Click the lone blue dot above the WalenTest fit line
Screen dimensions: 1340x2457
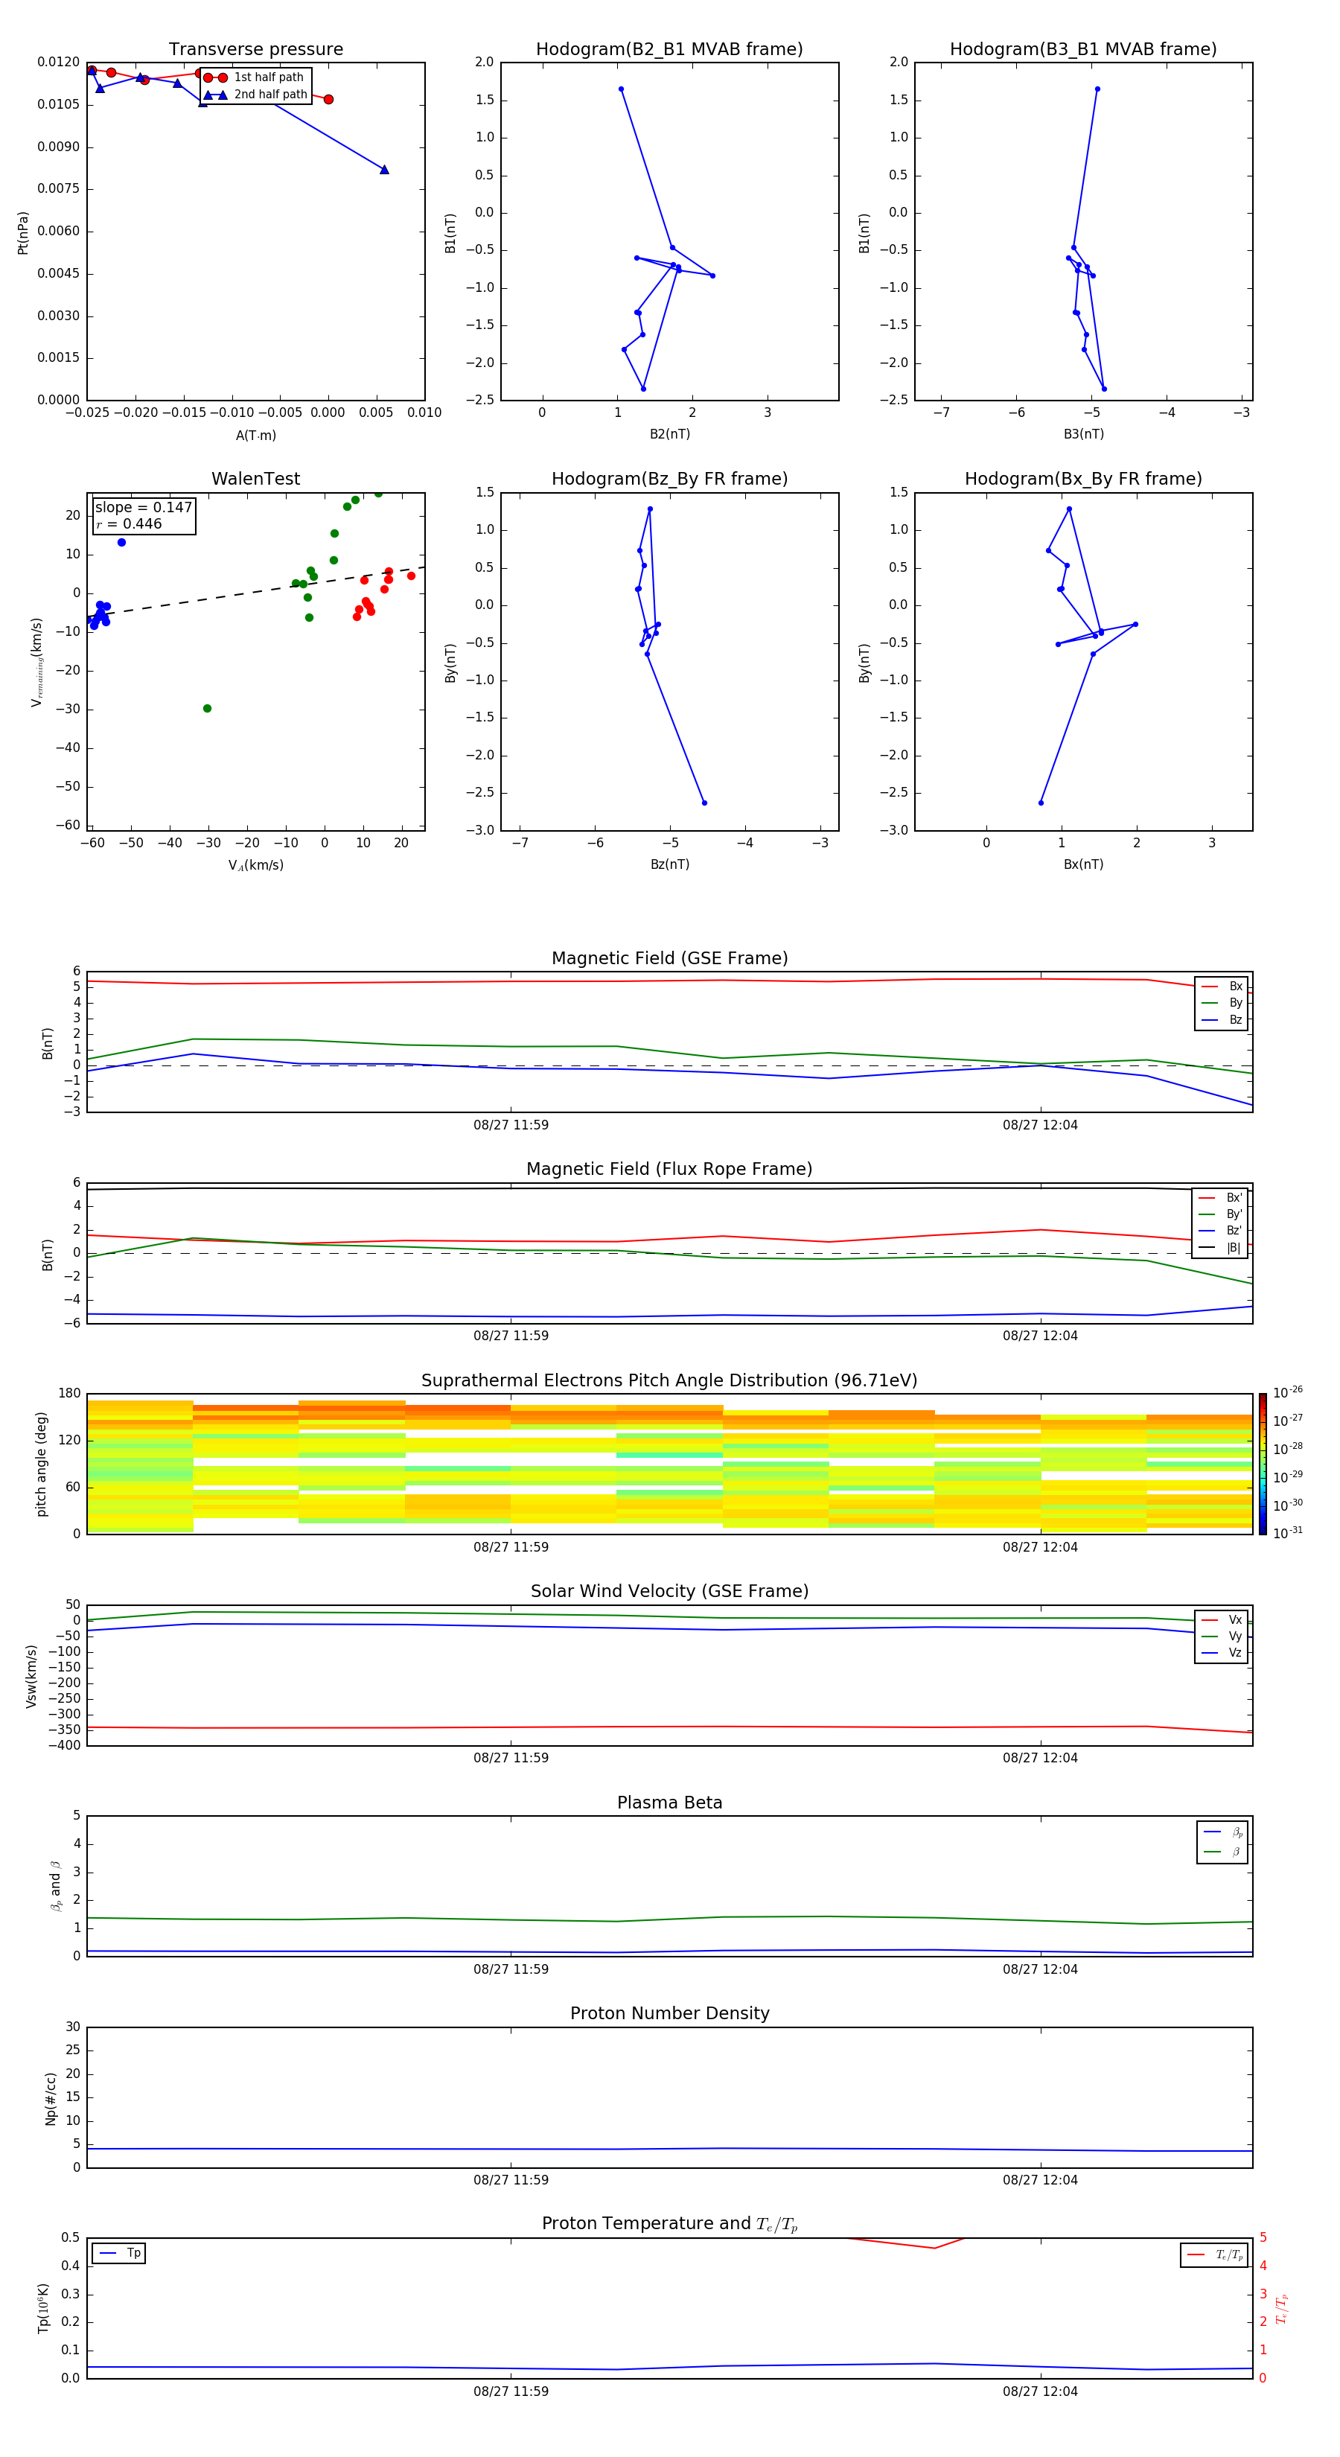click(121, 543)
